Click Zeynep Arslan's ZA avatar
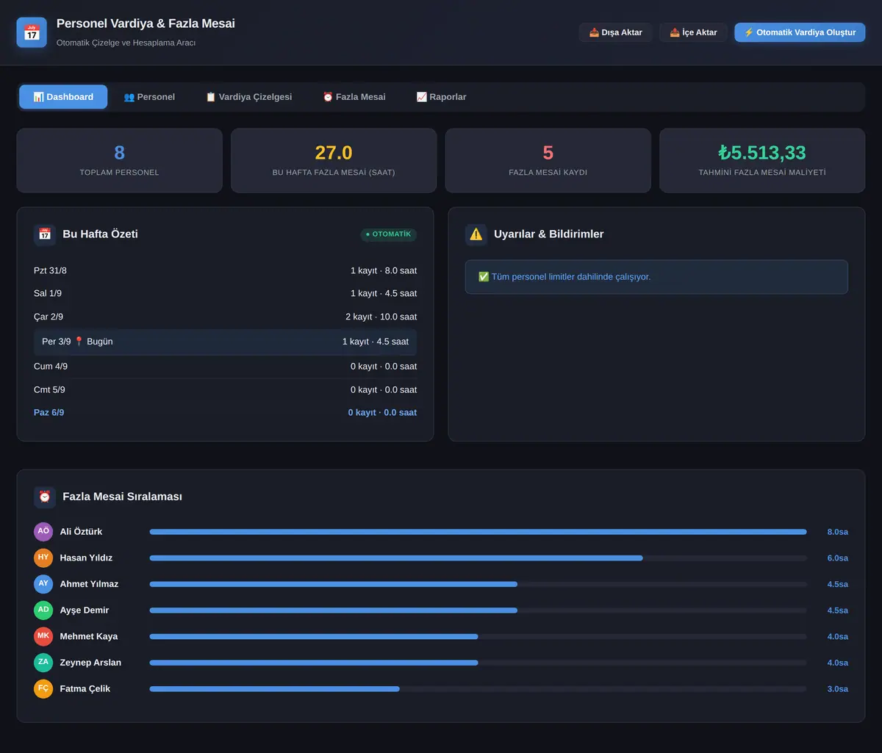882x753 pixels. pyautogui.click(x=43, y=663)
